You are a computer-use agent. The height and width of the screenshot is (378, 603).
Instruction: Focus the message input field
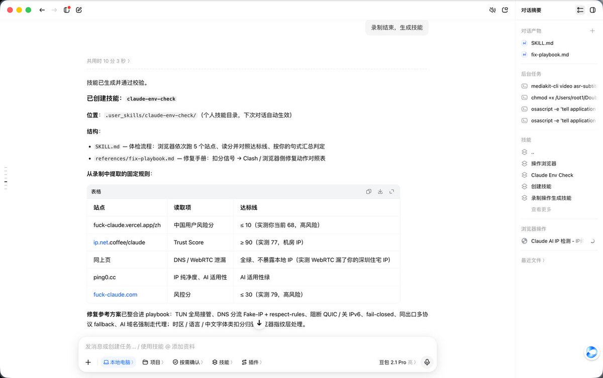click(x=257, y=346)
